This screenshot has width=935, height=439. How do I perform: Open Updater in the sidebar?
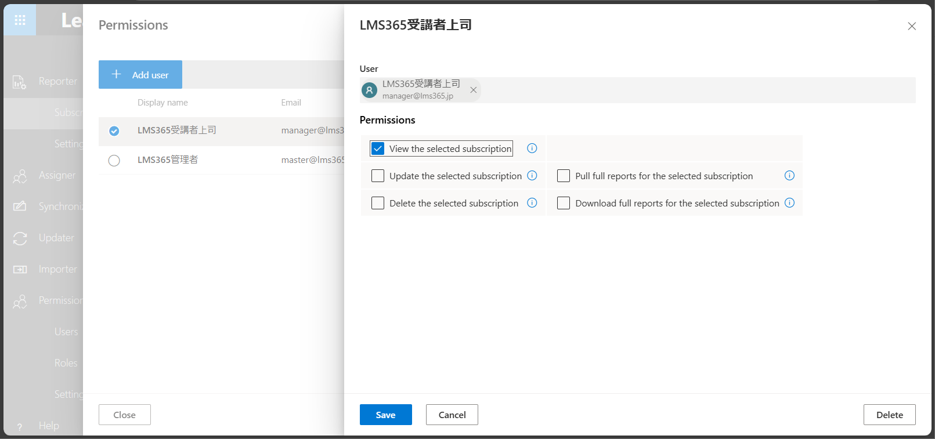click(x=56, y=238)
